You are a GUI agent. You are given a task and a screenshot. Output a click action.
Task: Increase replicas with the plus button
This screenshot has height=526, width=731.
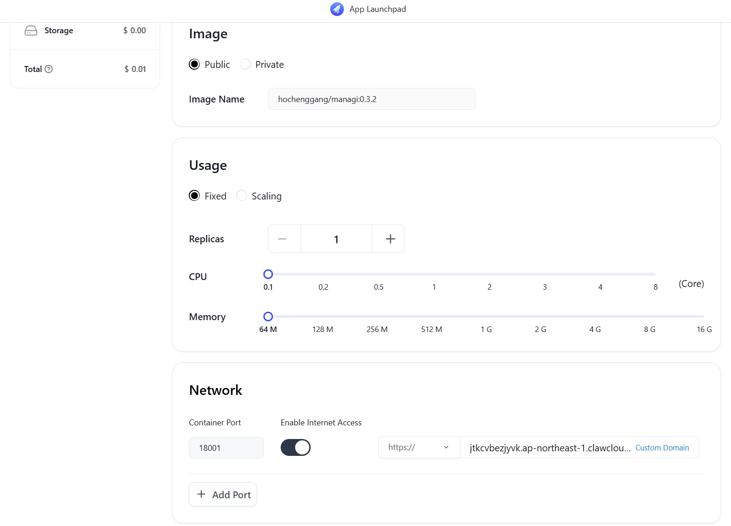coord(388,239)
